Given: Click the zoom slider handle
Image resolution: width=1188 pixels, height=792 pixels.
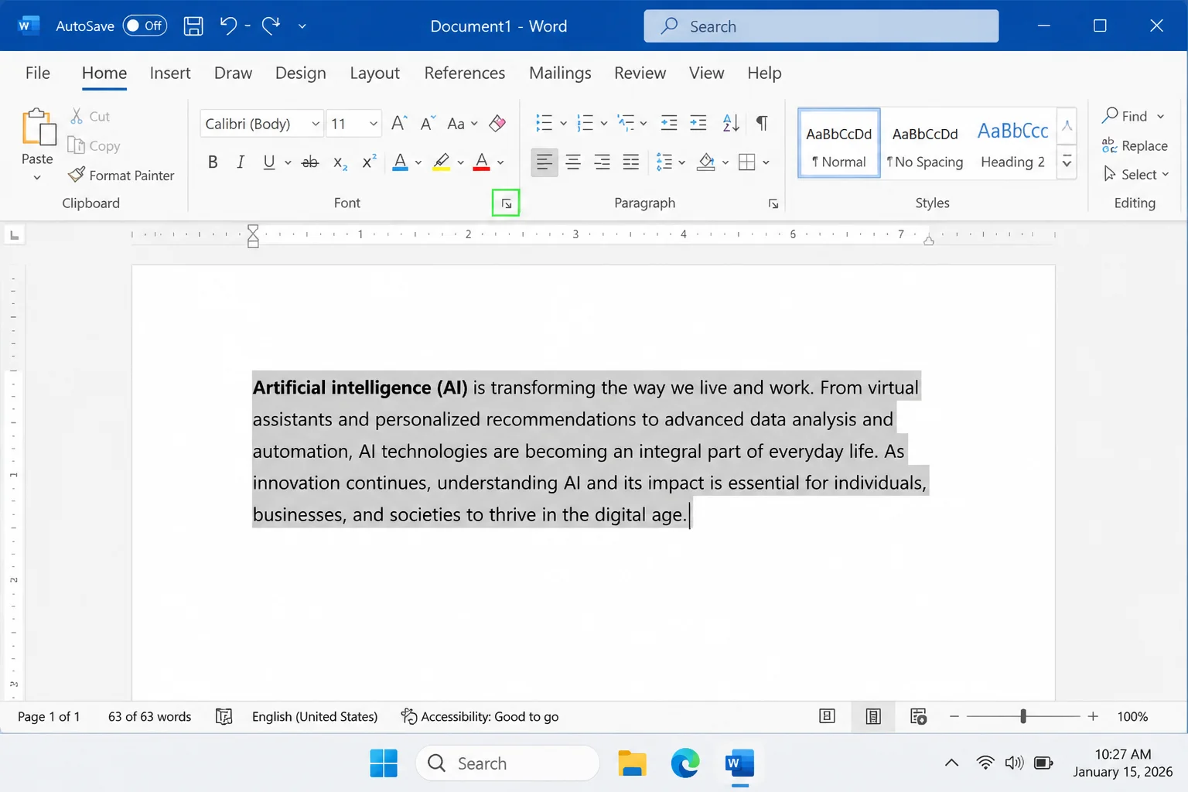Looking at the screenshot, I should 1023,716.
